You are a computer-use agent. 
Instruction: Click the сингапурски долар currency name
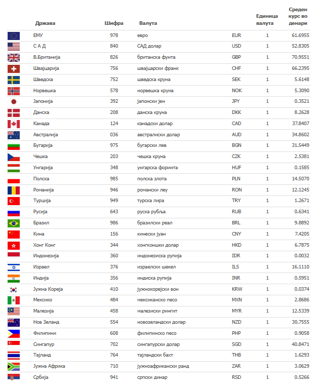tap(159, 344)
